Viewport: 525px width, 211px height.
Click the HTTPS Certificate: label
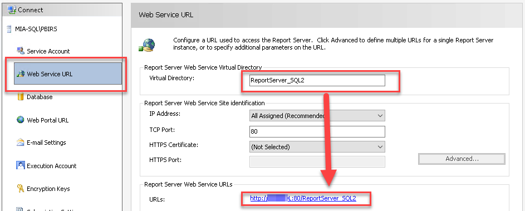pyautogui.click(x=174, y=145)
